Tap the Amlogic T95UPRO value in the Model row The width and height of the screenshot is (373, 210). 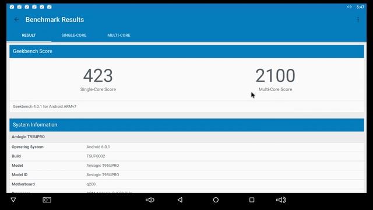[x=103, y=166]
